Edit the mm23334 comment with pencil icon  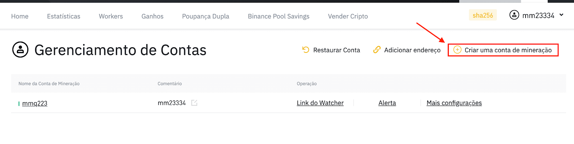[x=194, y=103]
